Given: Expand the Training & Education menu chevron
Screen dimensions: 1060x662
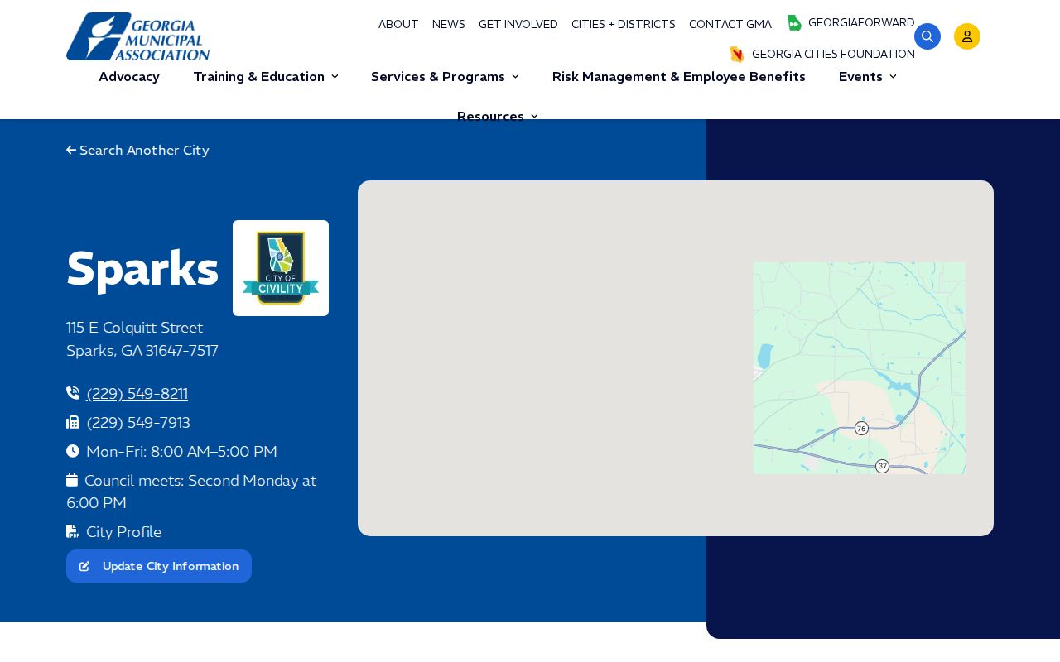Looking at the screenshot, I should click(x=335, y=76).
